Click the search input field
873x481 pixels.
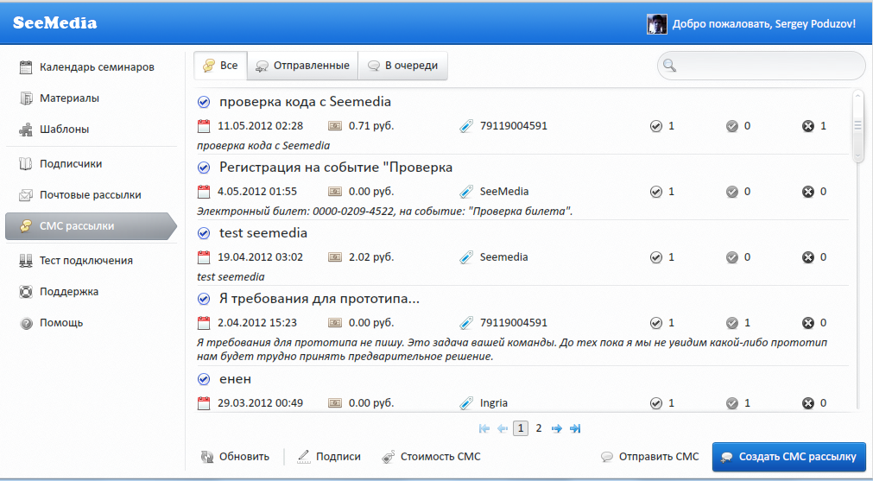pos(761,66)
